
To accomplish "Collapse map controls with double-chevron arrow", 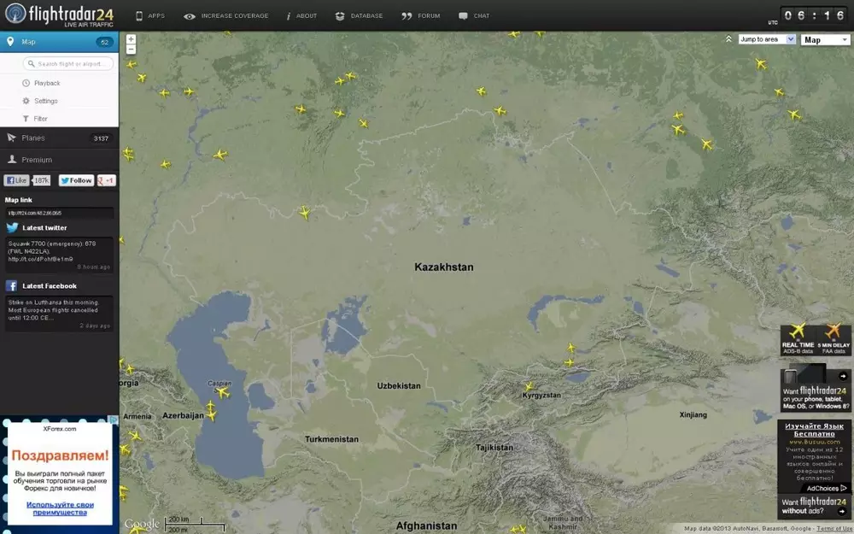I will pos(728,39).
